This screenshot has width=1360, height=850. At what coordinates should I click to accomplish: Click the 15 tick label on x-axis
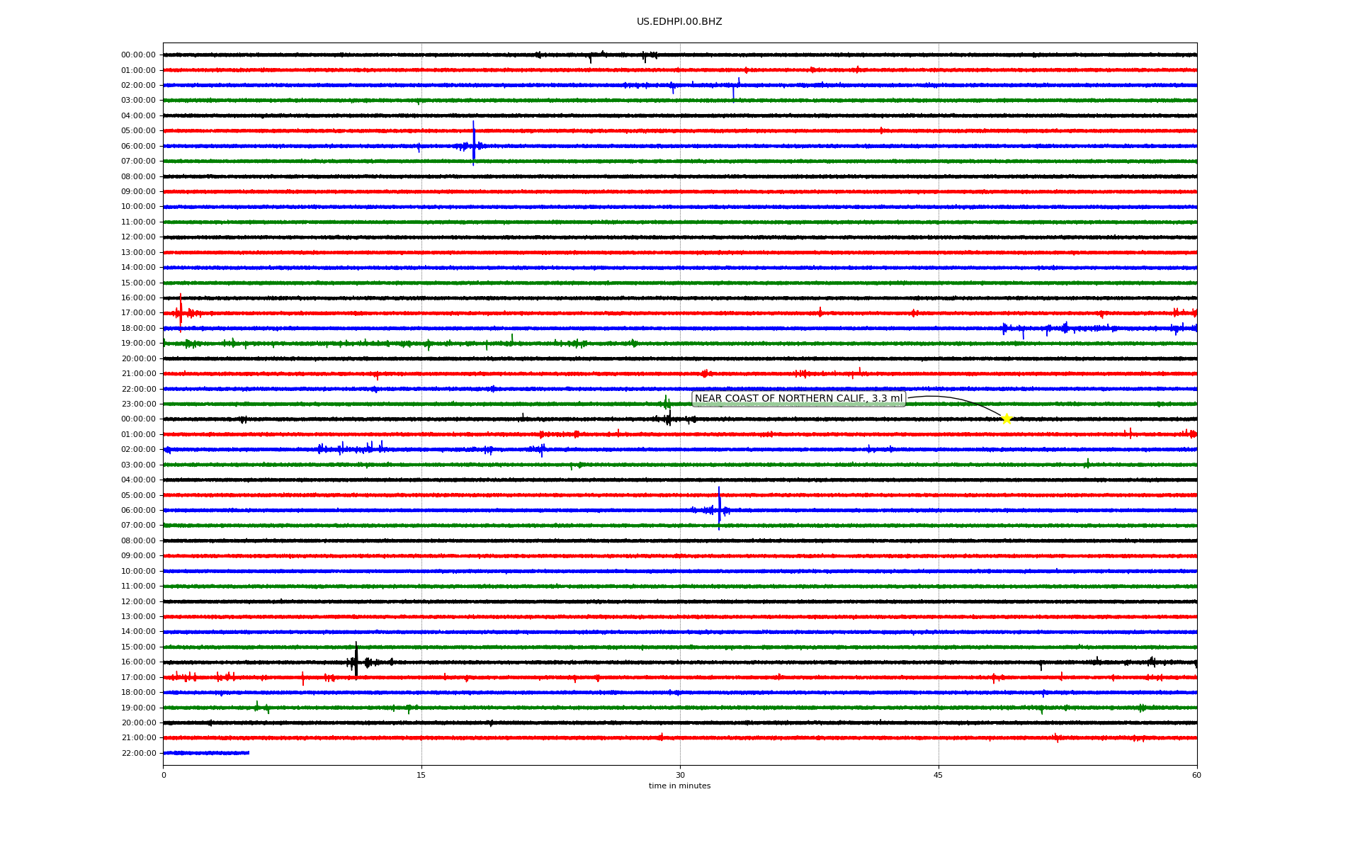click(421, 775)
